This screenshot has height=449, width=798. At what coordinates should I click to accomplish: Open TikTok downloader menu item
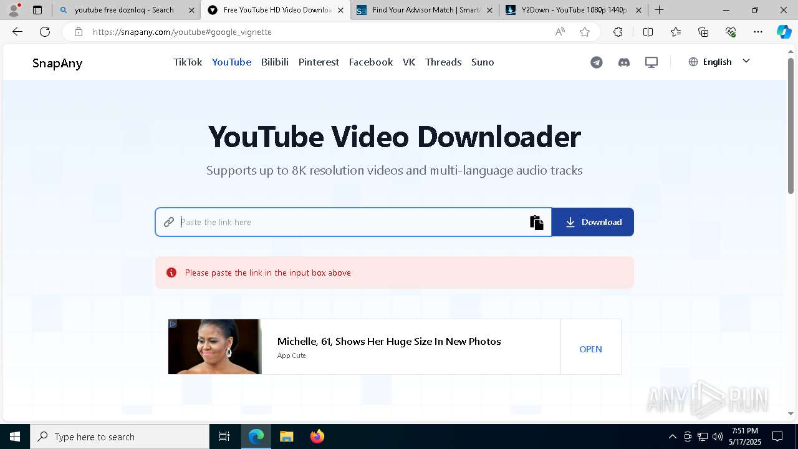188,62
